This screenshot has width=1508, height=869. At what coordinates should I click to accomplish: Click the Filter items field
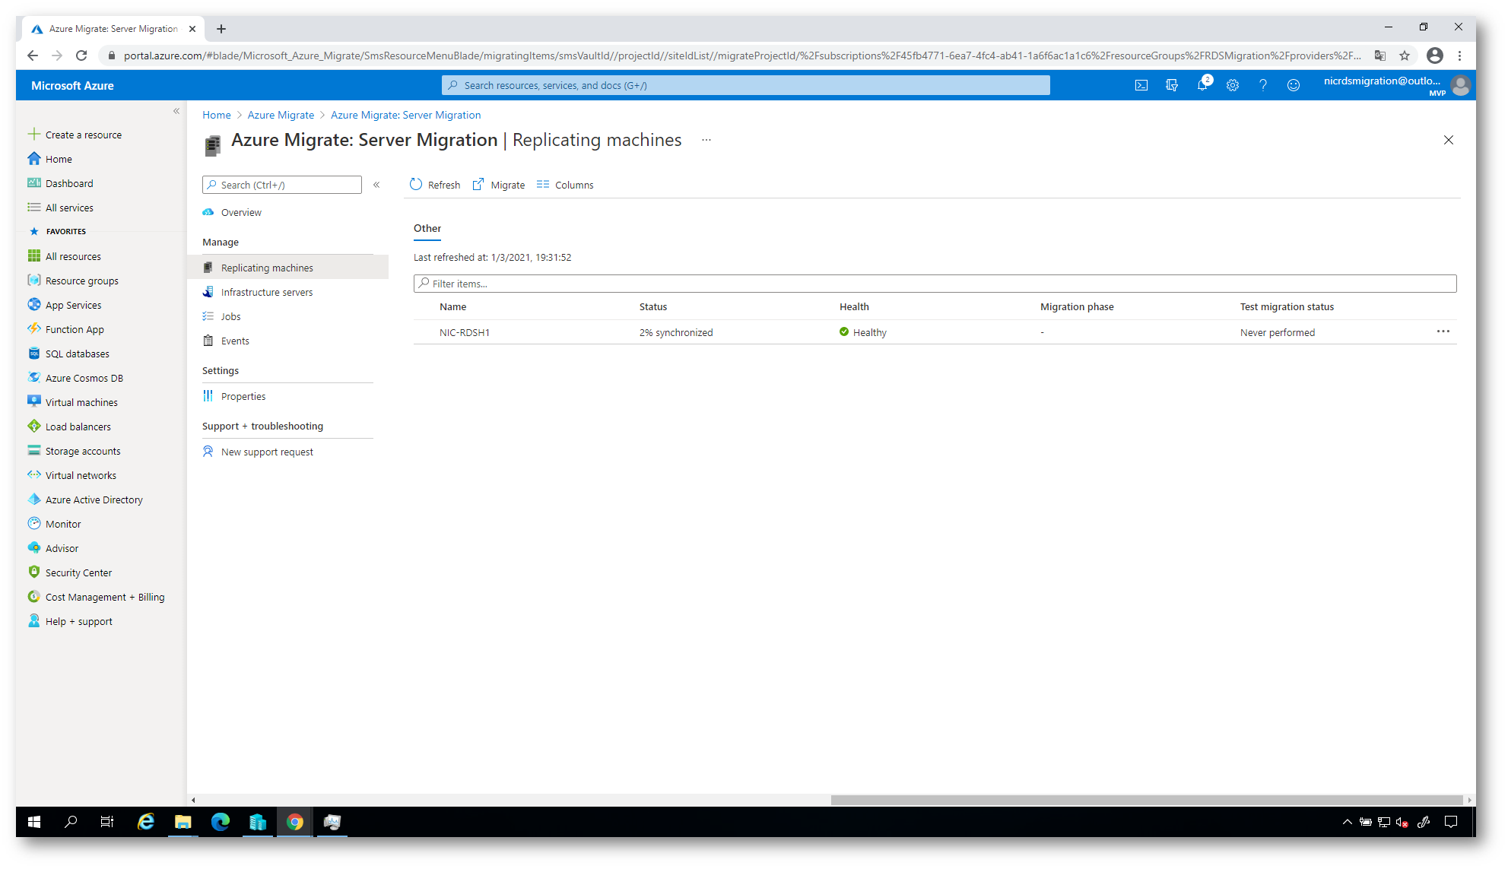(x=935, y=284)
